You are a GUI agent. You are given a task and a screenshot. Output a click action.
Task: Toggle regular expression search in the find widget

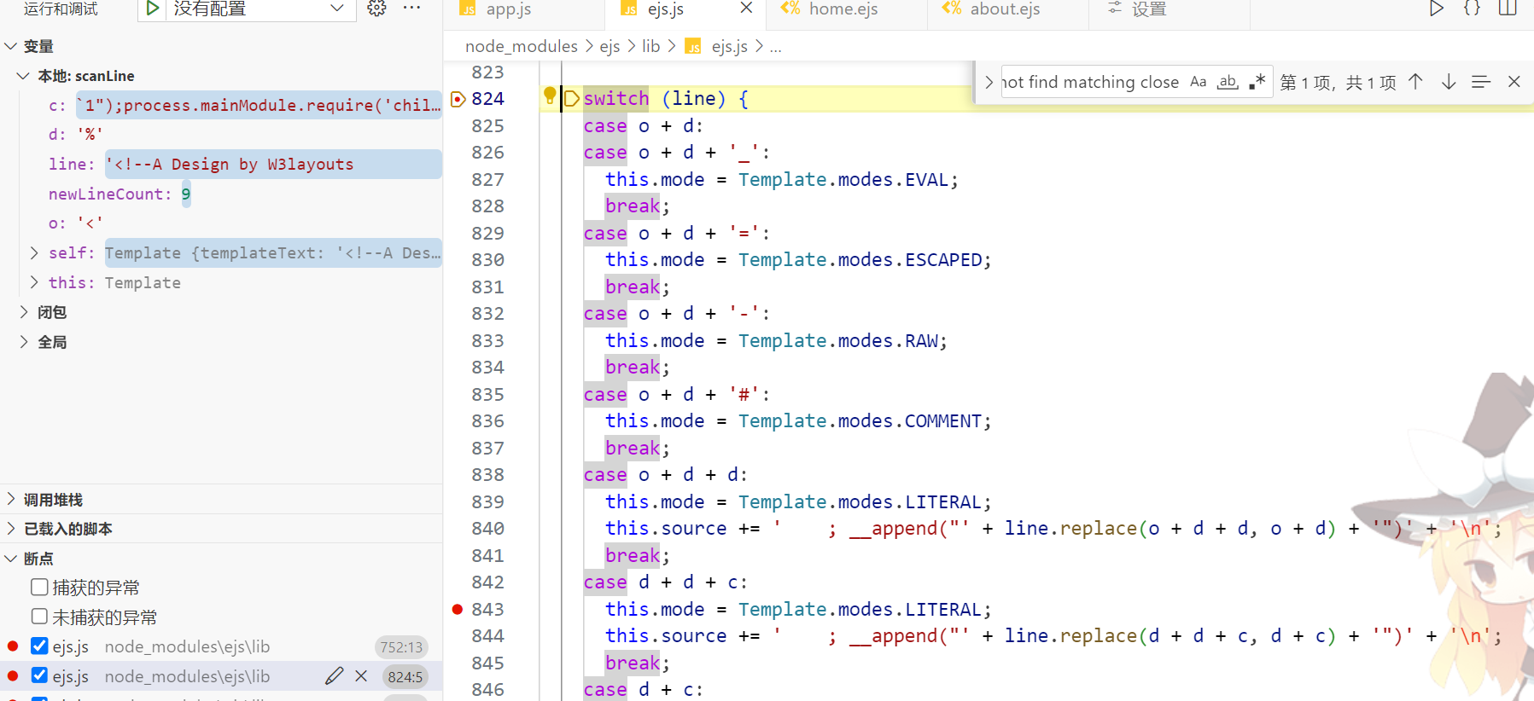tap(1257, 82)
